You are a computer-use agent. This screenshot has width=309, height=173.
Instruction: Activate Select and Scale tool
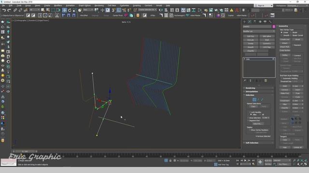[75, 10]
